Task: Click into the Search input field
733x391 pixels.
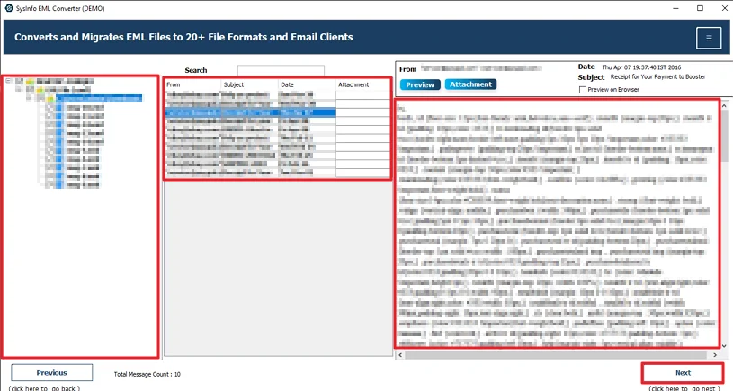Action: coord(281,70)
